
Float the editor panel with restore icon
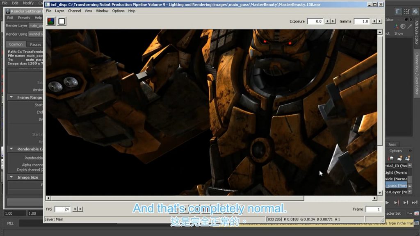click(406, 20)
